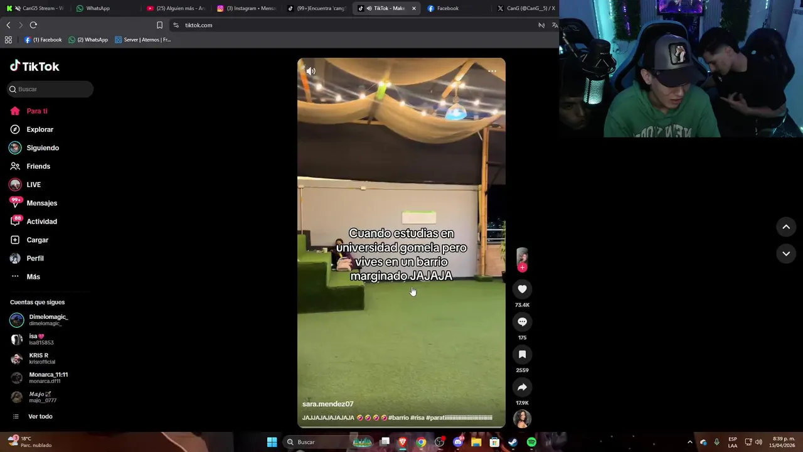The width and height of the screenshot is (803, 452).
Task: Open the (2) WhatsApp bookmark
Action: [x=88, y=40]
